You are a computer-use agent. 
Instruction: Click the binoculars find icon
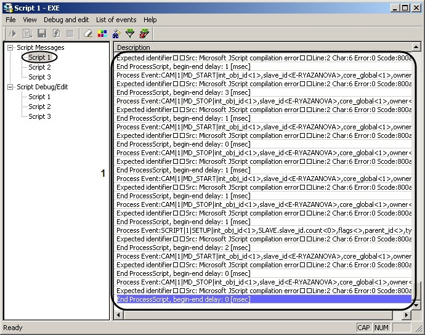click(x=116, y=33)
